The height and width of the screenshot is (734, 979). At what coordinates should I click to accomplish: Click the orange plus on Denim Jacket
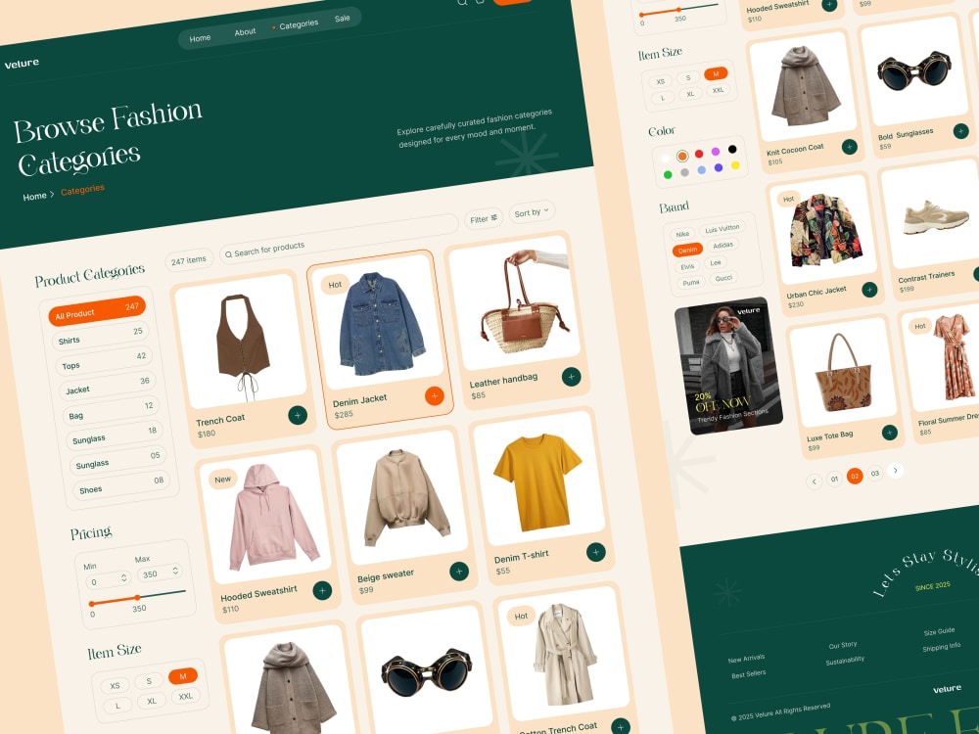[435, 395]
